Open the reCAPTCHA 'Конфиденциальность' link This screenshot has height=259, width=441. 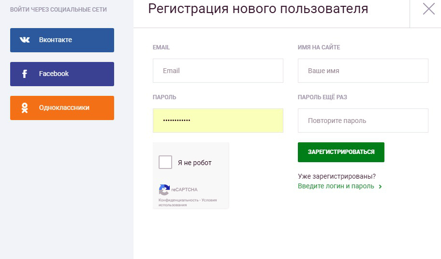178,199
